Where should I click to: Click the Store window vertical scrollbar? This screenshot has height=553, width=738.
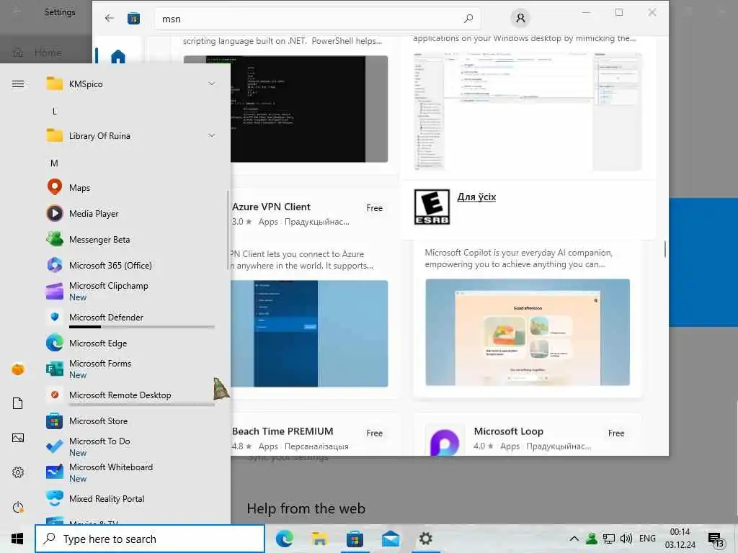[665, 249]
